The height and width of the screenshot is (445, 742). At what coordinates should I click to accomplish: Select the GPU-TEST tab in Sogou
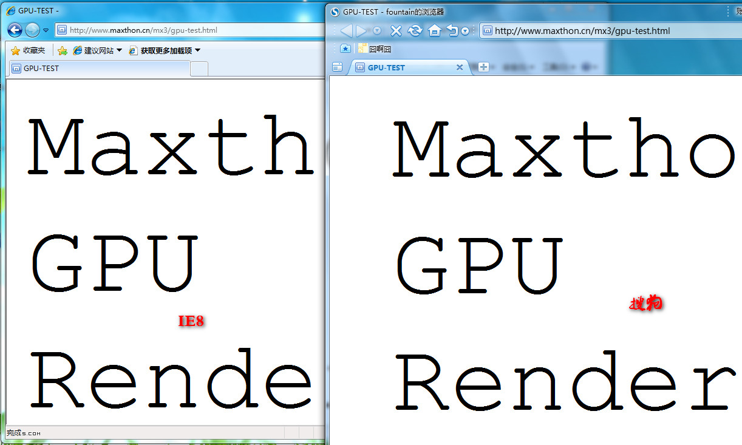409,67
